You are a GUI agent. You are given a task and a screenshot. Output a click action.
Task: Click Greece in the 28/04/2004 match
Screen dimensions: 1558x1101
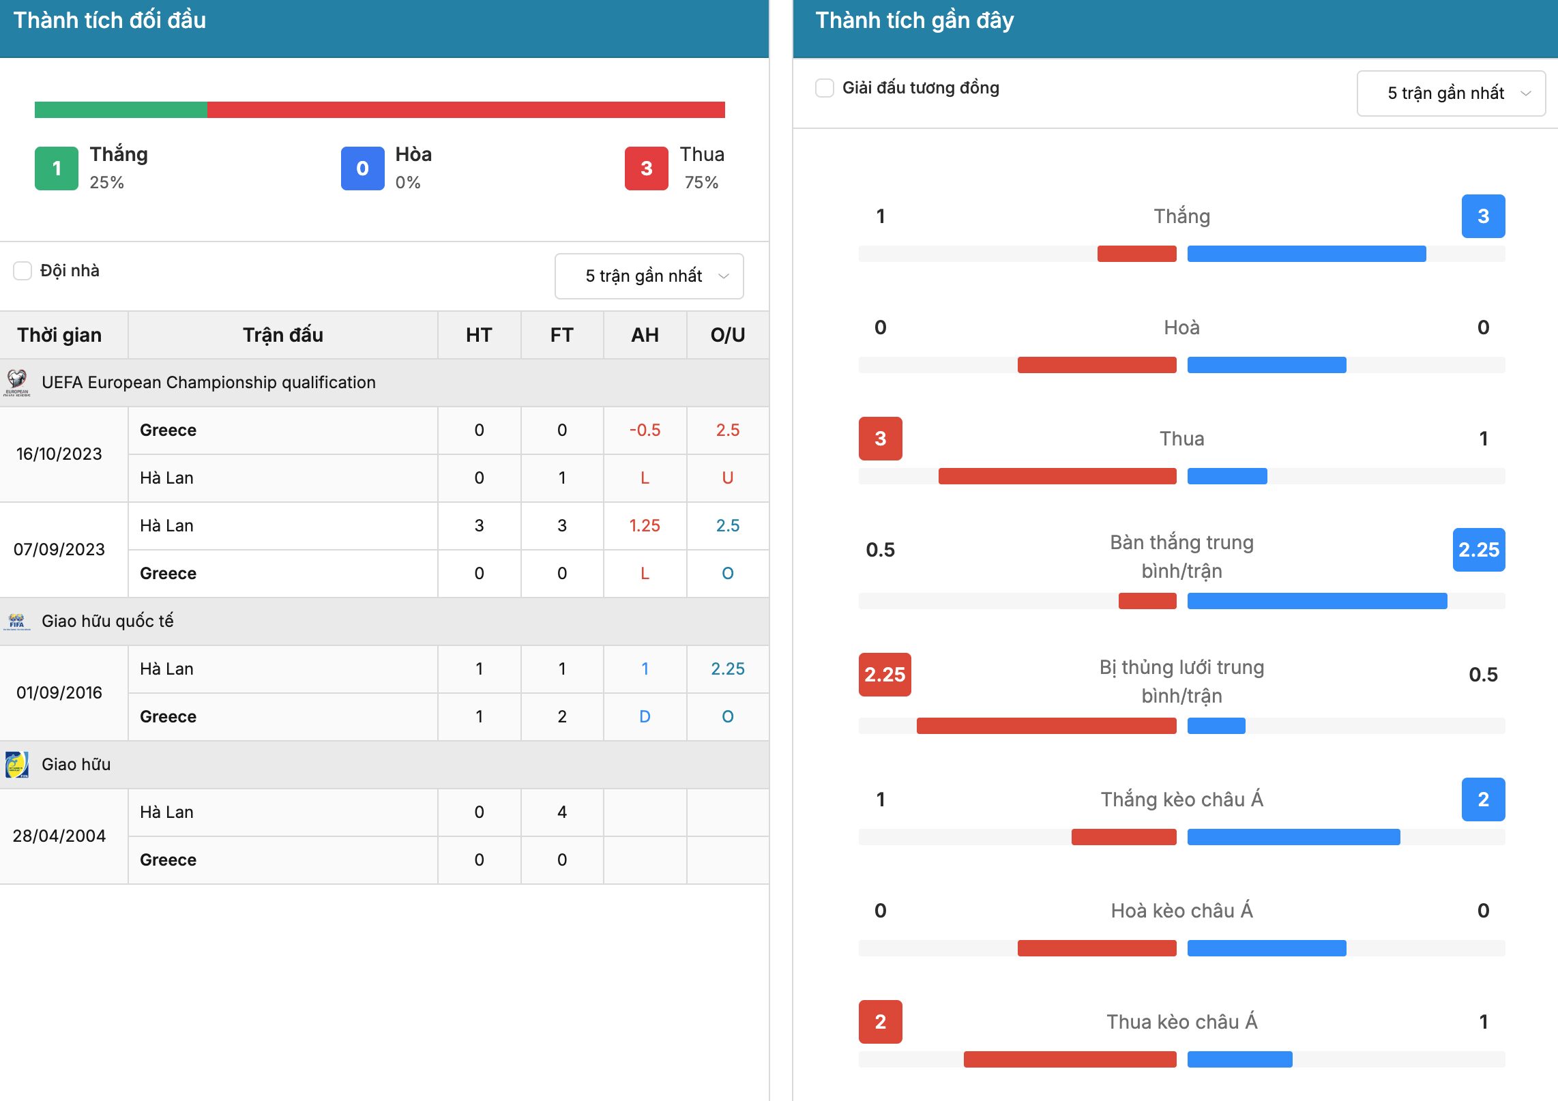tap(168, 860)
